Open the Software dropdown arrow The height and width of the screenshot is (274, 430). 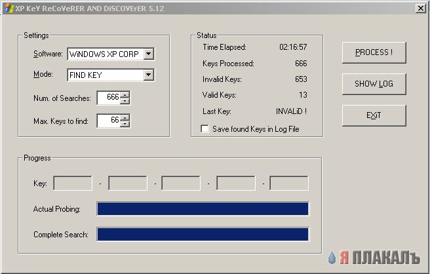click(148, 54)
